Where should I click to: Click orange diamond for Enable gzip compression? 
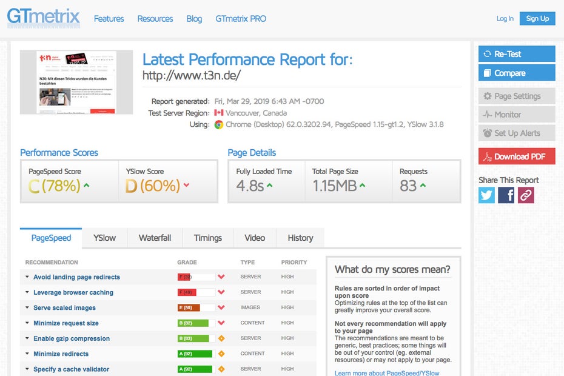pos(221,338)
